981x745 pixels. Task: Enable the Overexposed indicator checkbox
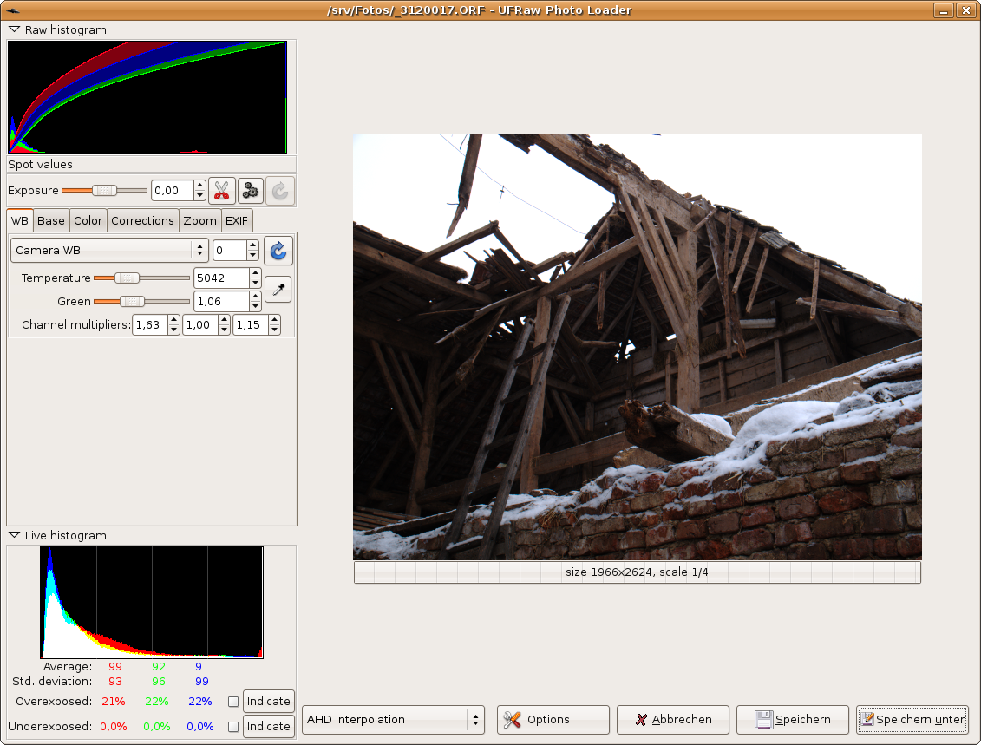(x=232, y=701)
